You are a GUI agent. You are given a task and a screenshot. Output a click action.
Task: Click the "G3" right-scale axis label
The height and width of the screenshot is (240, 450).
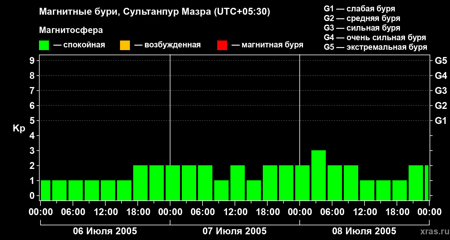tap(441, 91)
